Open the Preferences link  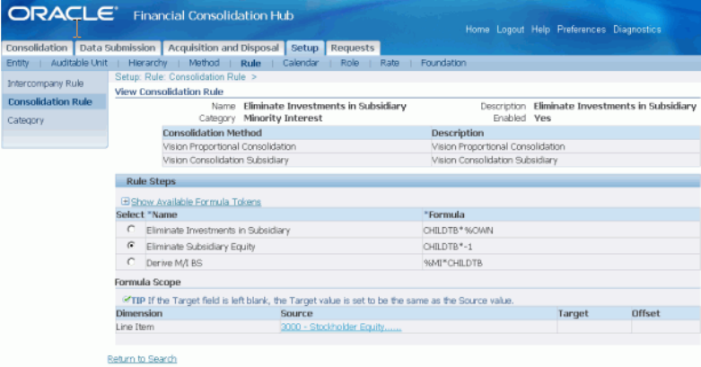[582, 30]
